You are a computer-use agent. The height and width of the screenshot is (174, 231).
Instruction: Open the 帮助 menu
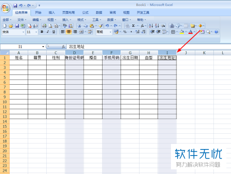141,20
